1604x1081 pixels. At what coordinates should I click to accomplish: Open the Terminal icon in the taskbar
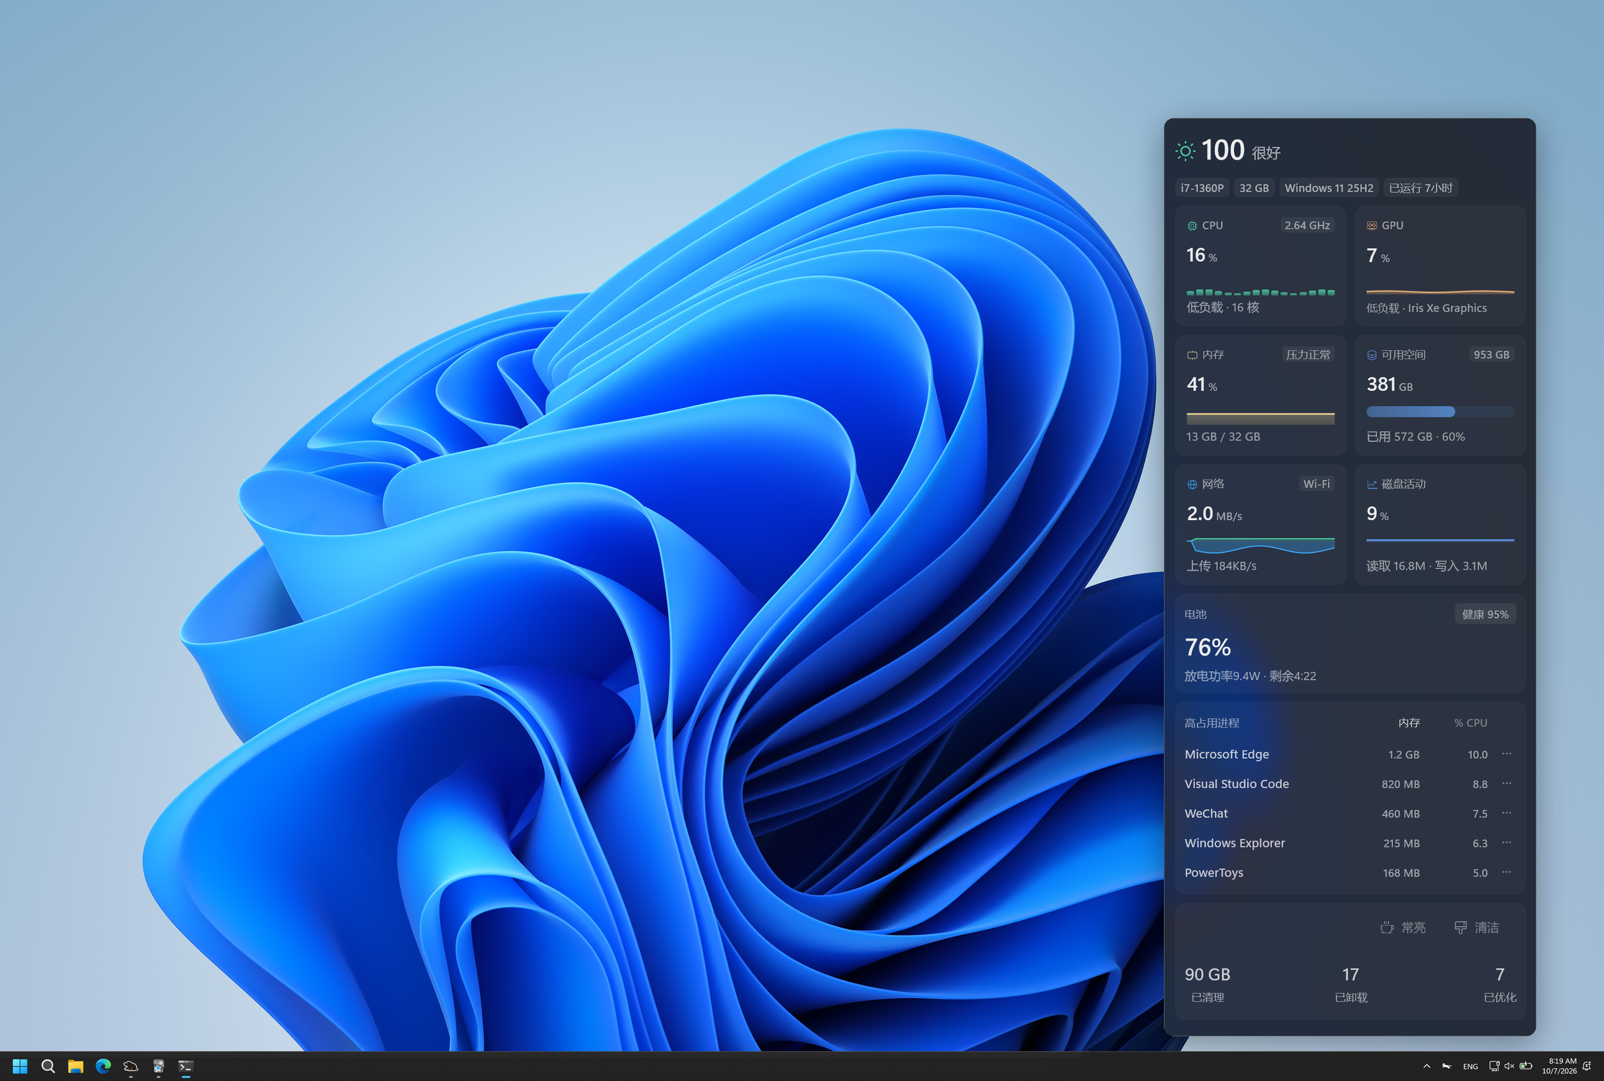tap(186, 1067)
